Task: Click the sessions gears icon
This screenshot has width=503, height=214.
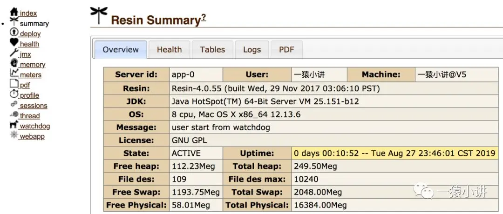Action: click(x=14, y=104)
